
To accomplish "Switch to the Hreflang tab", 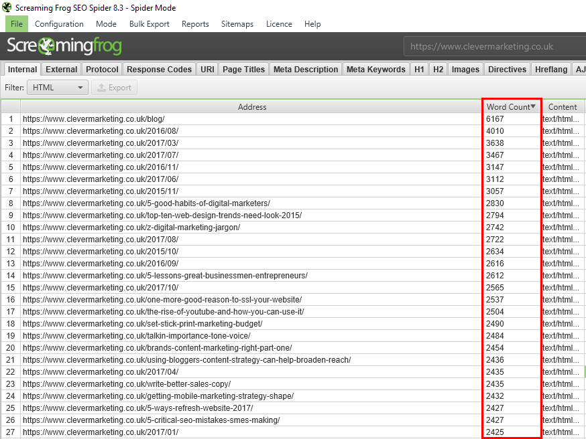I will 551,70.
